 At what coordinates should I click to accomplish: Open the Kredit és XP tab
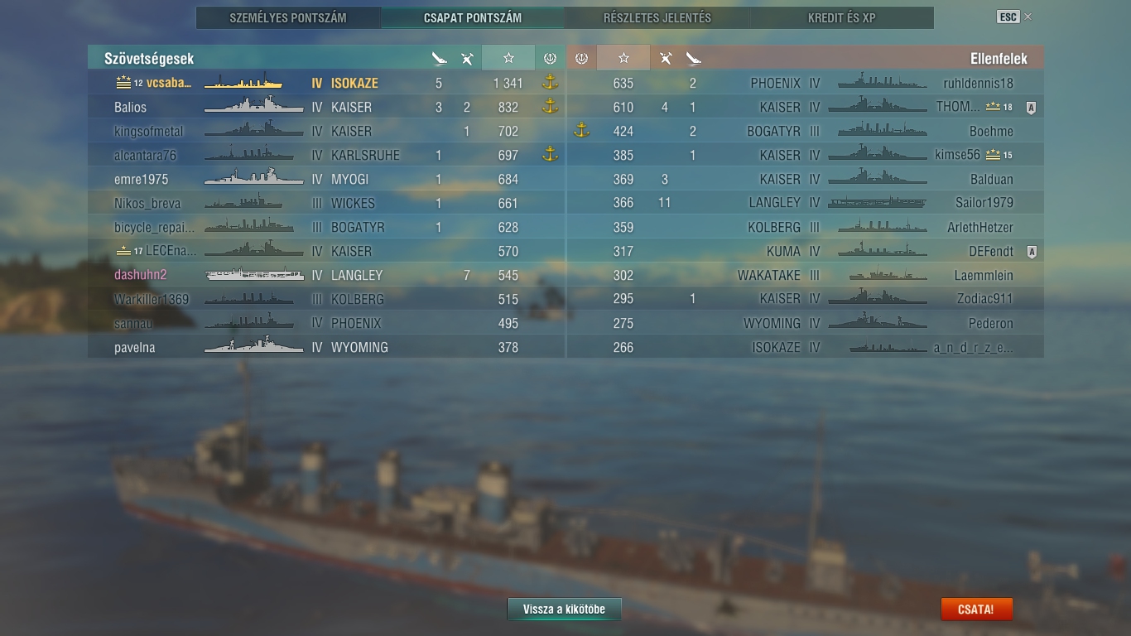pyautogui.click(x=841, y=17)
